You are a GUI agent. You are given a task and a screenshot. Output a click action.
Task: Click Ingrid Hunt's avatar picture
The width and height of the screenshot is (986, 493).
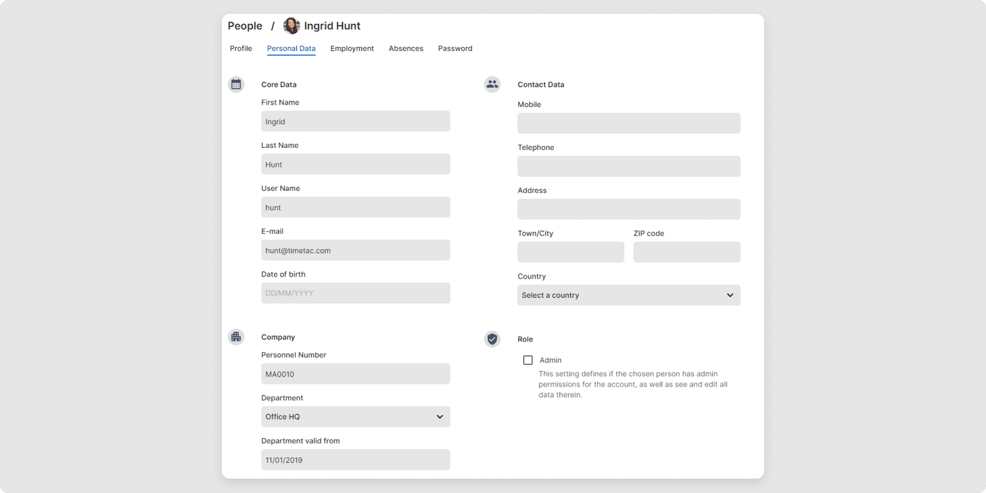(291, 26)
